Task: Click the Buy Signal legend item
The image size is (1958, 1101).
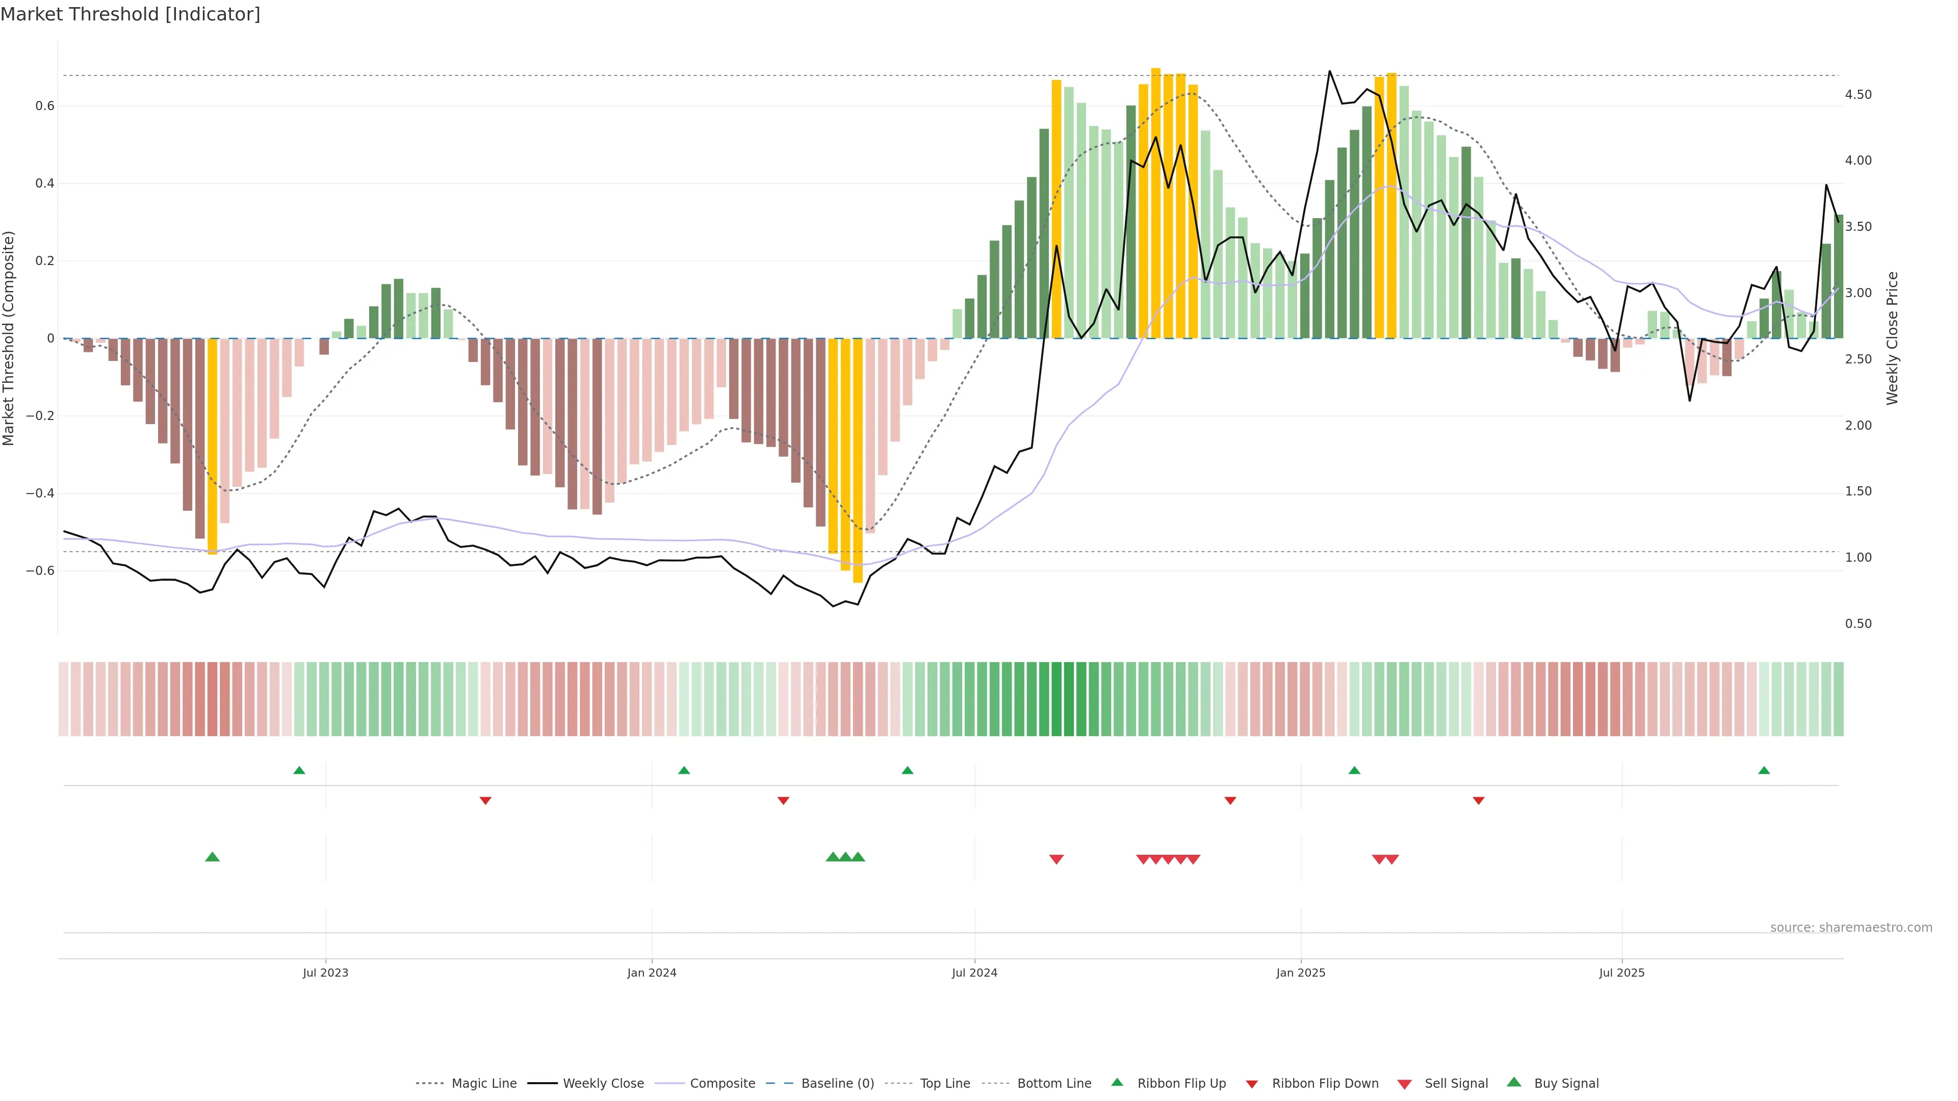Action: click(1566, 1084)
